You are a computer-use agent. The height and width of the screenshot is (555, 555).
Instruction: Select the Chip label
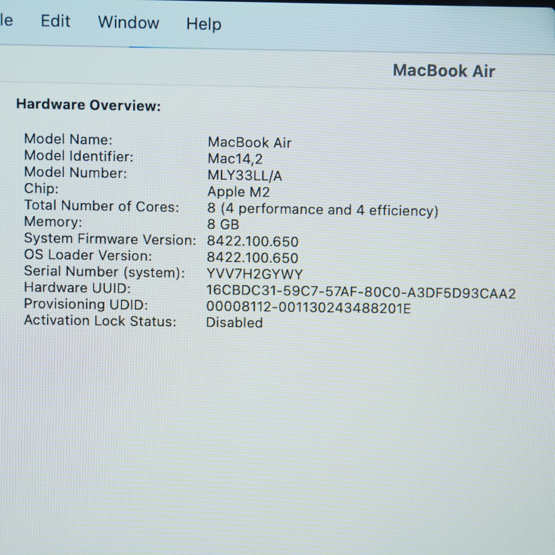41,189
